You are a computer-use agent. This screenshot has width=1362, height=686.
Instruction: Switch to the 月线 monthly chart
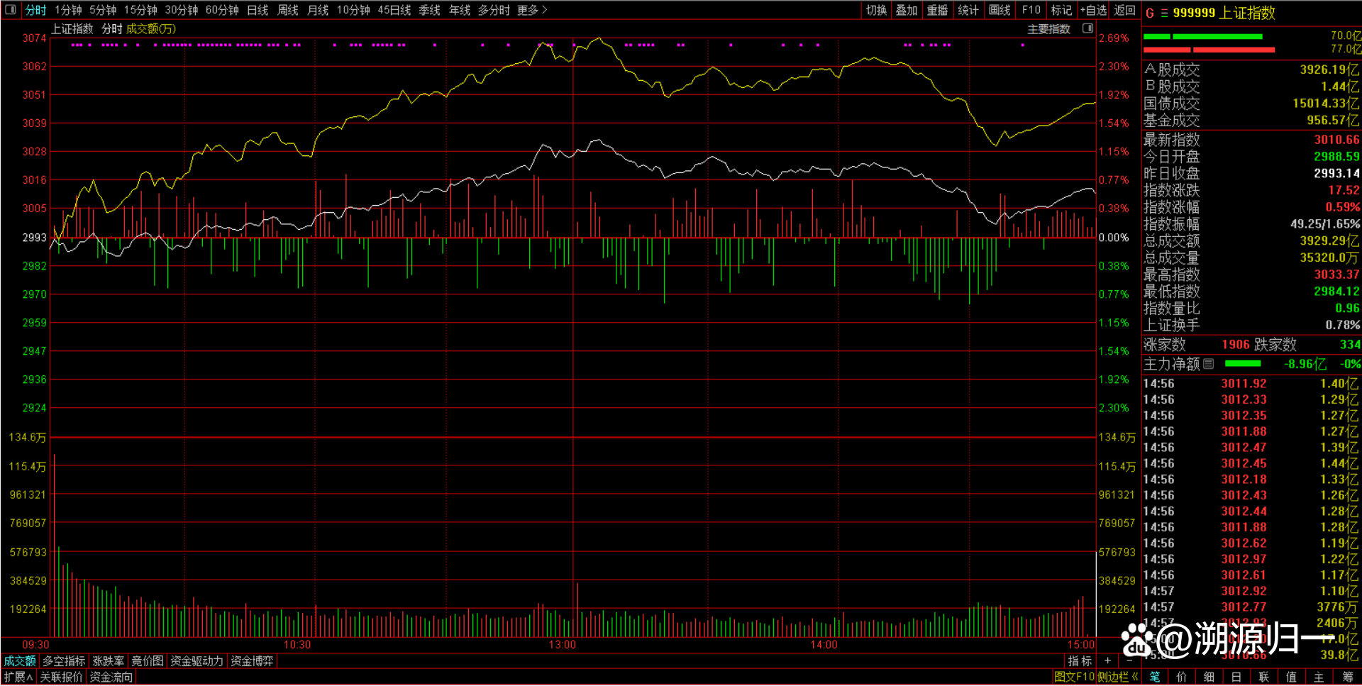point(318,10)
